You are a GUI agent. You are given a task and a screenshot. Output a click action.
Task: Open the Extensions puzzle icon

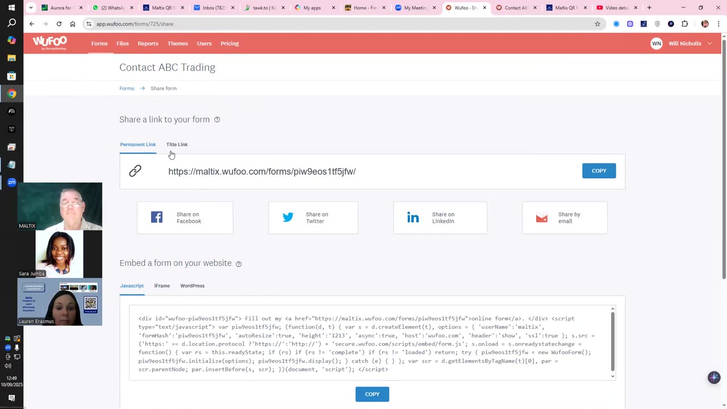(684, 24)
